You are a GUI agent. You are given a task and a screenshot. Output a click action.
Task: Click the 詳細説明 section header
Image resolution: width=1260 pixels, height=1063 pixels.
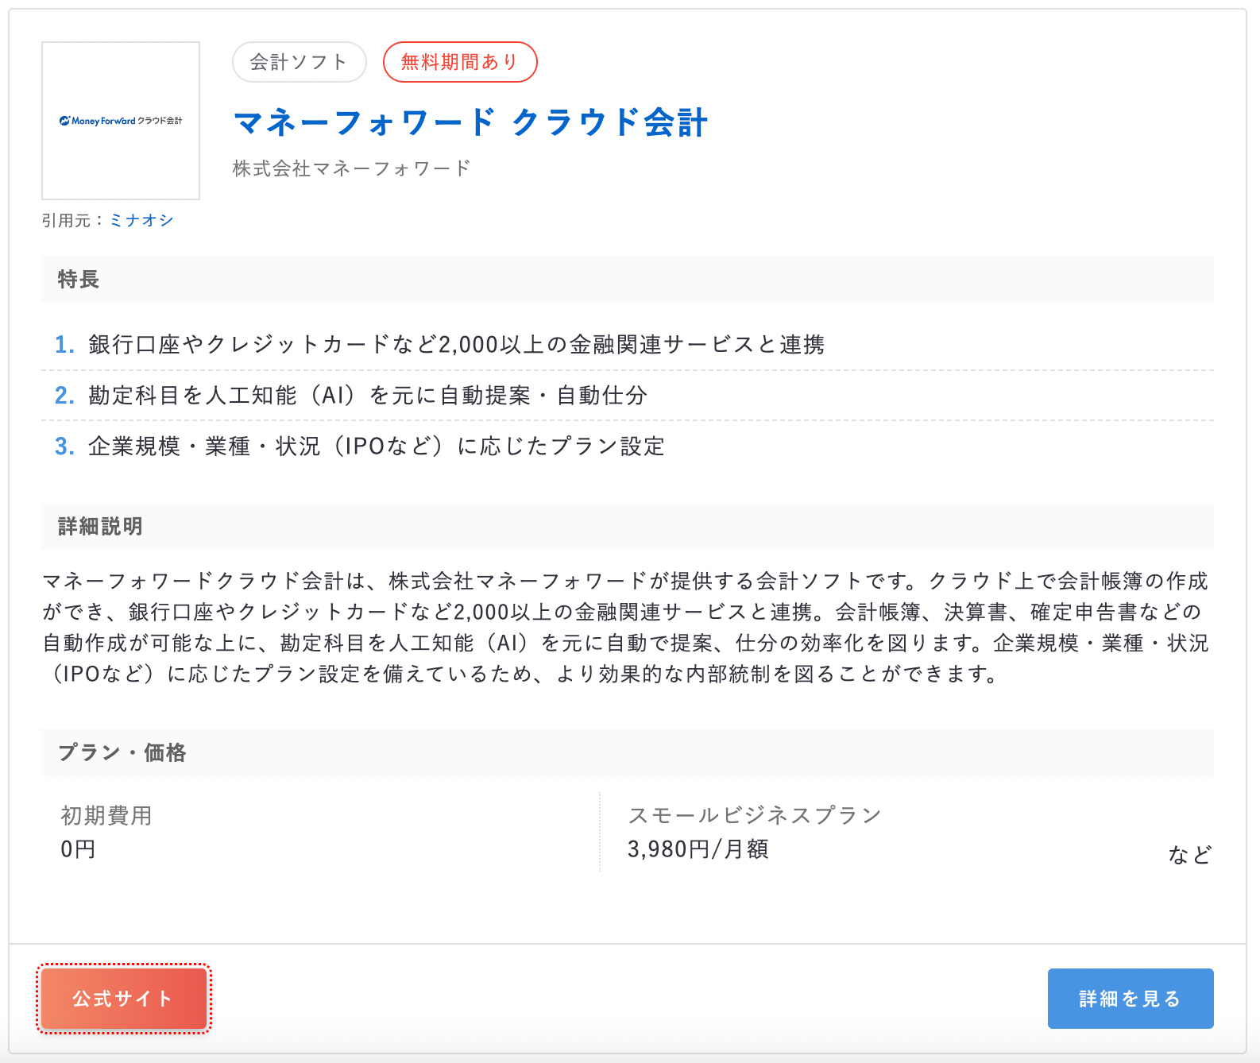tap(100, 526)
